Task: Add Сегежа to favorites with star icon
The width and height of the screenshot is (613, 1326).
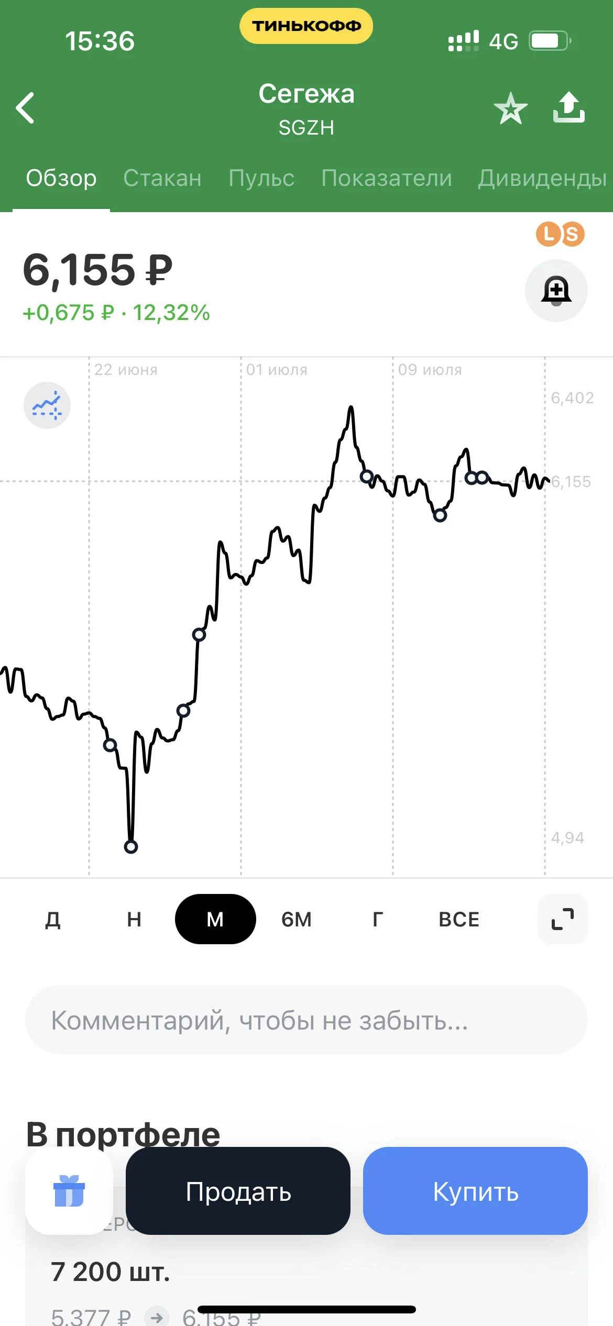Action: point(510,108)
